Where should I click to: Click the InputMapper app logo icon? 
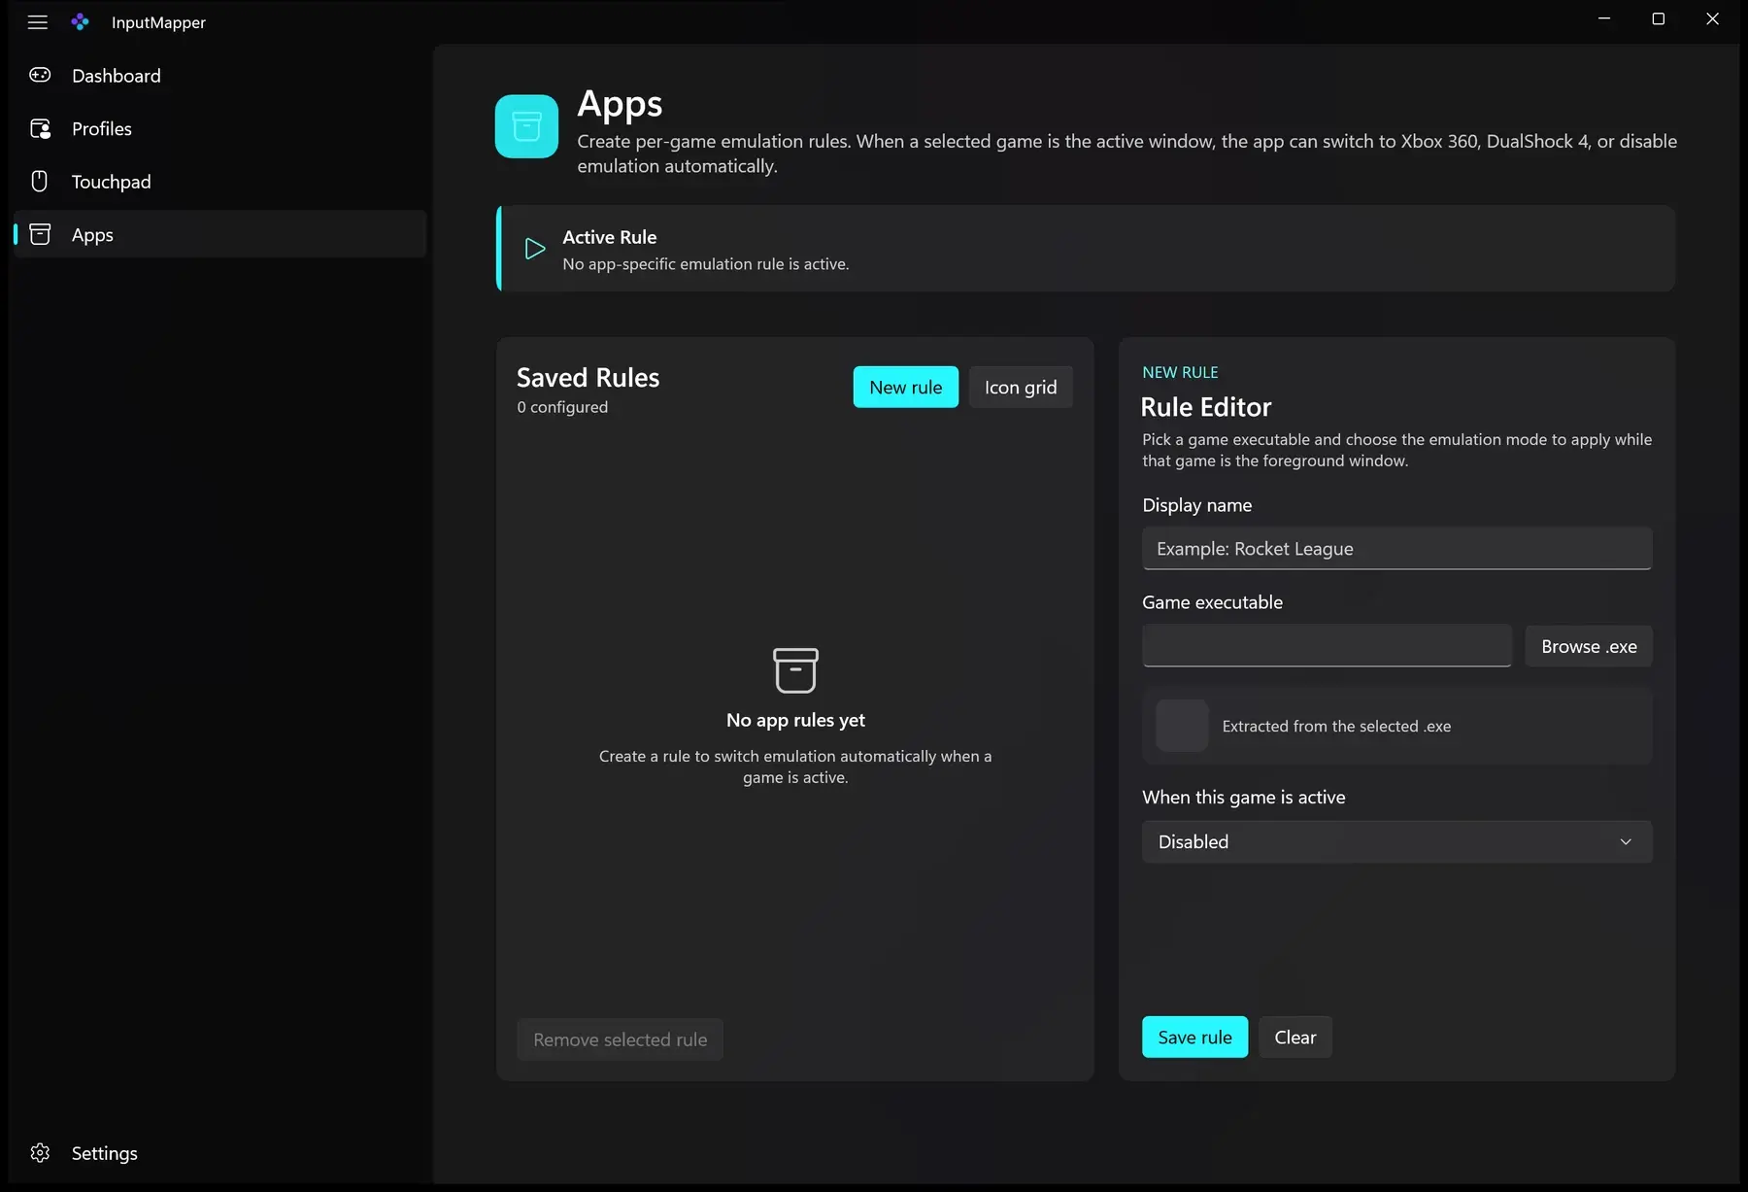(81, 21)
